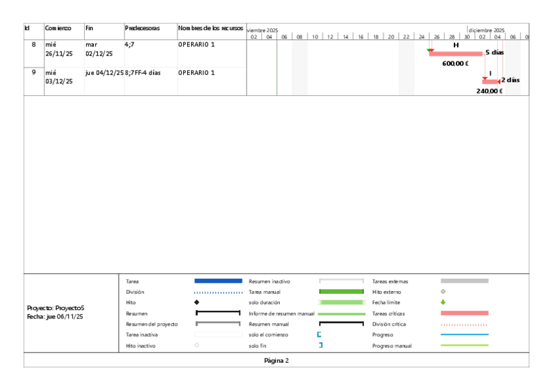Select the red Gantt bar for task H
553x391 pixels.
click(456, 54)
